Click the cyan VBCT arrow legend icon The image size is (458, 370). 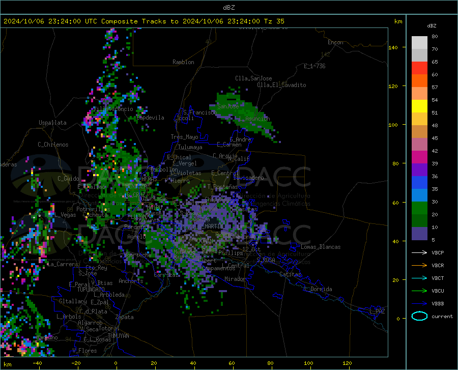pyautogui.click(x=419, y=278)
